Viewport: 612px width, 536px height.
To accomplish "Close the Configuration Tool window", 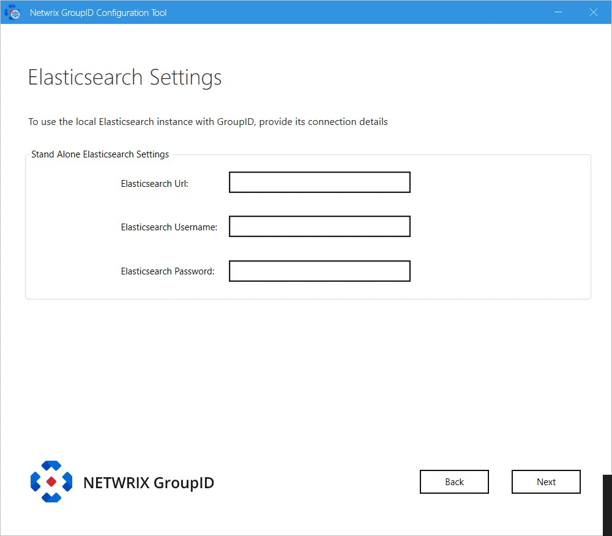I will [x=593, y=12].
